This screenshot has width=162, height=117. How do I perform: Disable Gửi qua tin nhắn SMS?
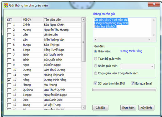tap(95, 83)
